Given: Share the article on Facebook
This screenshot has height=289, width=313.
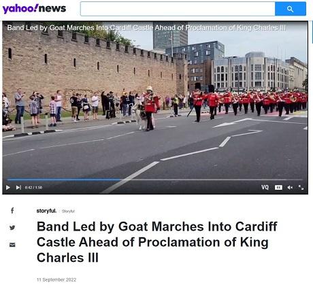Looking at the screenshot, I should pyautogui.click(x=12, y=211).
